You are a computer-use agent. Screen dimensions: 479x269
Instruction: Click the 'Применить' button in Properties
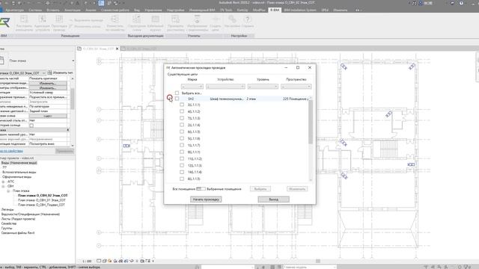pyautogui.click(x=64, y=151)
